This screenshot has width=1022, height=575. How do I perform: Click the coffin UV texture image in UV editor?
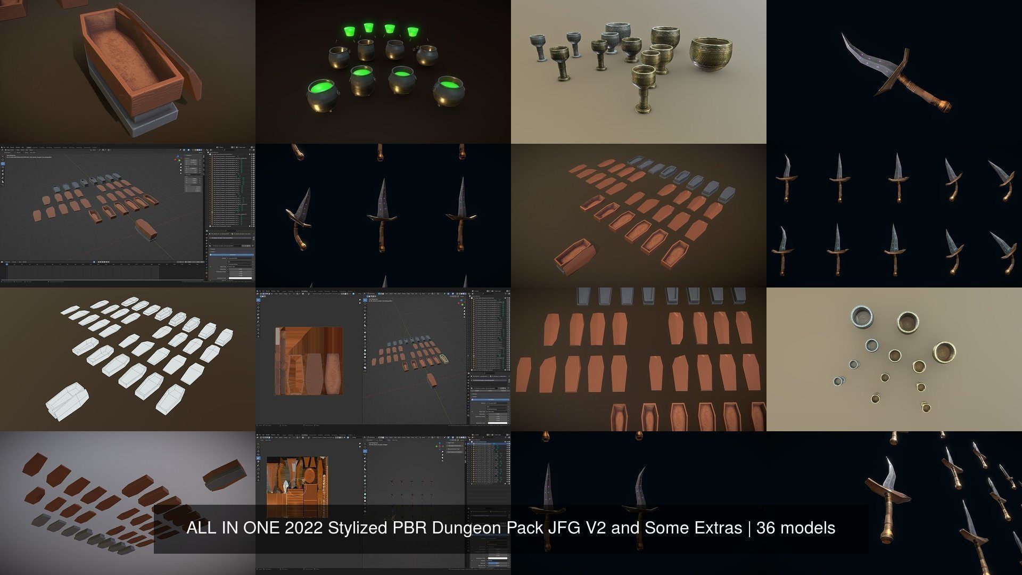coord(309,361)
